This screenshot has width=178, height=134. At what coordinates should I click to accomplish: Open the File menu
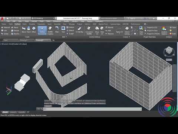(8, 22)
